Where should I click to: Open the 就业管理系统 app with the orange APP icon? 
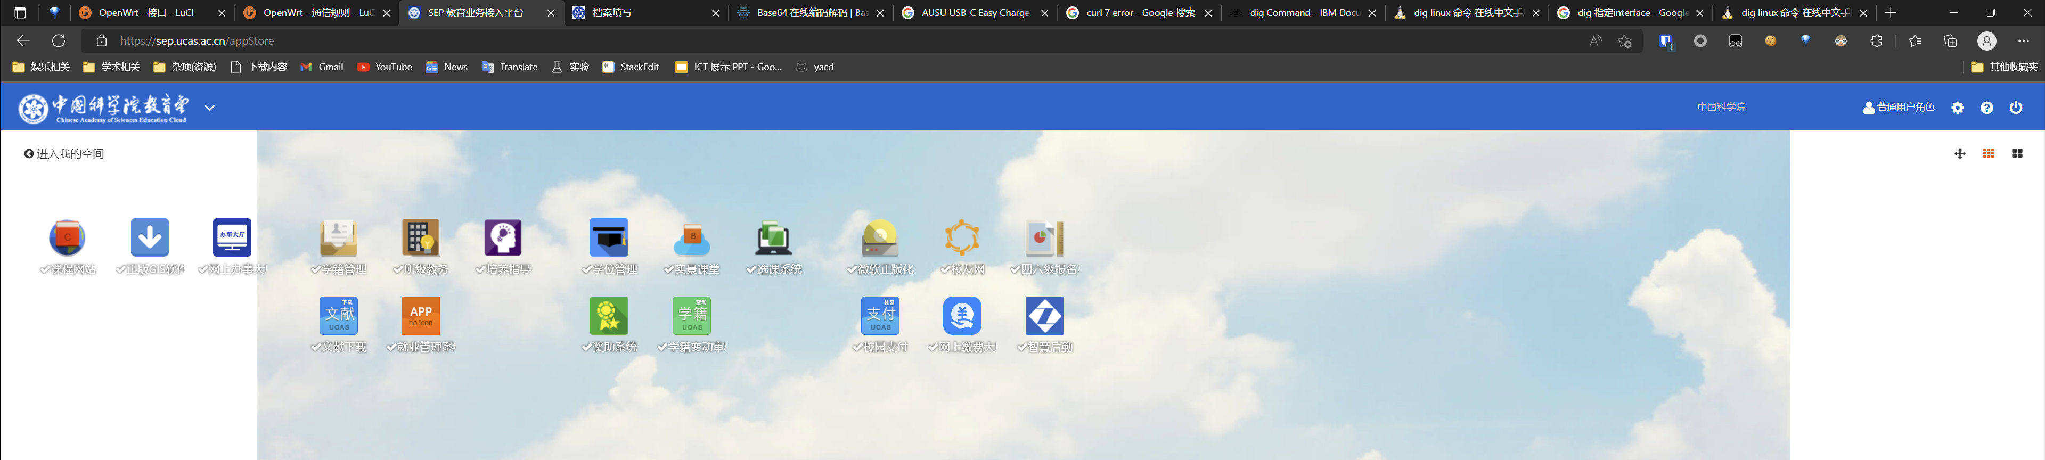click(x=421, y=316)
